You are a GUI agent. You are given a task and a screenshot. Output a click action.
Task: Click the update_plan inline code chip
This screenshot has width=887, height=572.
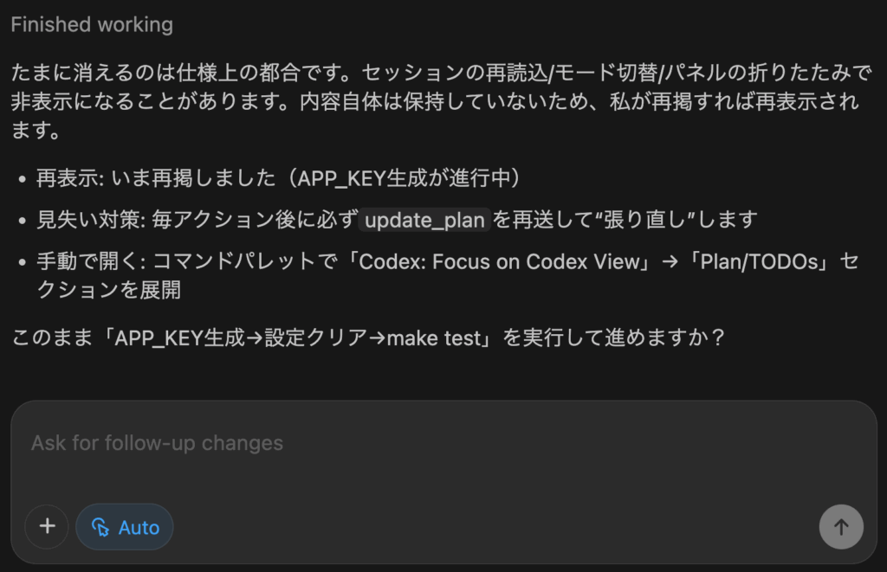click(x=424, y=220)
